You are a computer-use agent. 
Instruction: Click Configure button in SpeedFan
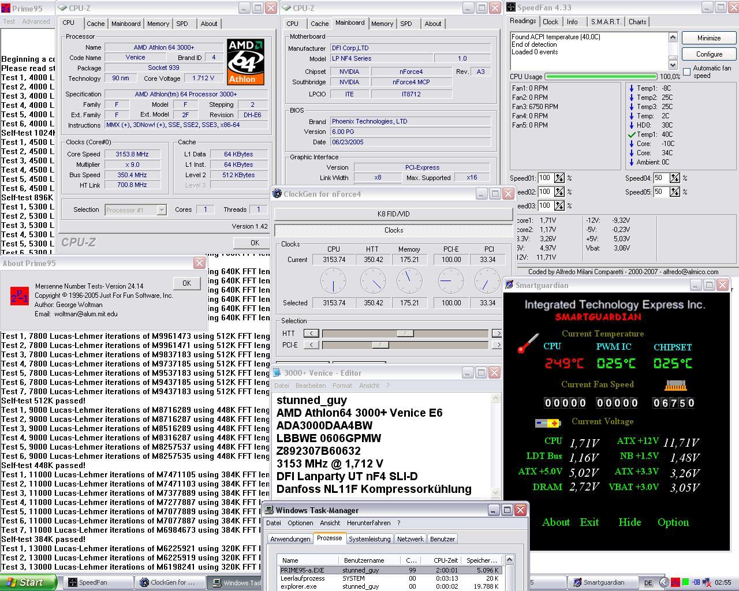(x=709, y=54)
